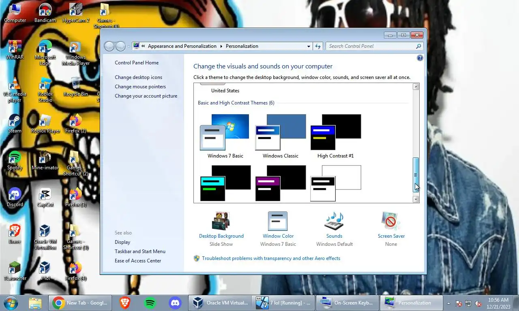Click the Personalization breadcrumb
Viewport: 519px width, 311px height.
point(242,46)
